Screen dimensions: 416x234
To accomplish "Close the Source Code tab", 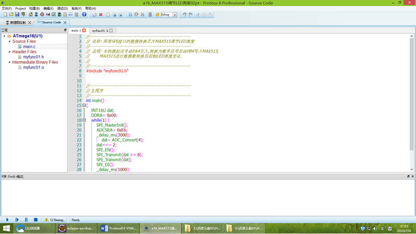I will [x=65, y=22].
